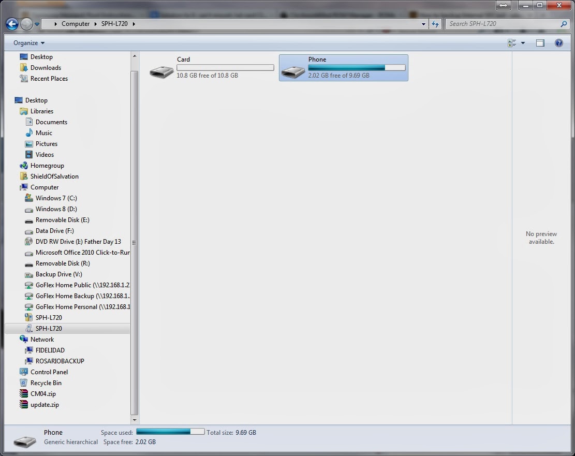Image resolution: width=575 pixels, height=456 pixels.
Task: Open the Documents library
Action: pos(46,122)
